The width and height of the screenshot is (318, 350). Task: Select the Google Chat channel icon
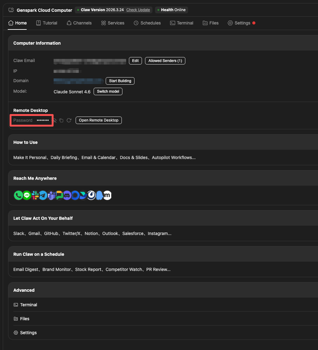(59, 195)
